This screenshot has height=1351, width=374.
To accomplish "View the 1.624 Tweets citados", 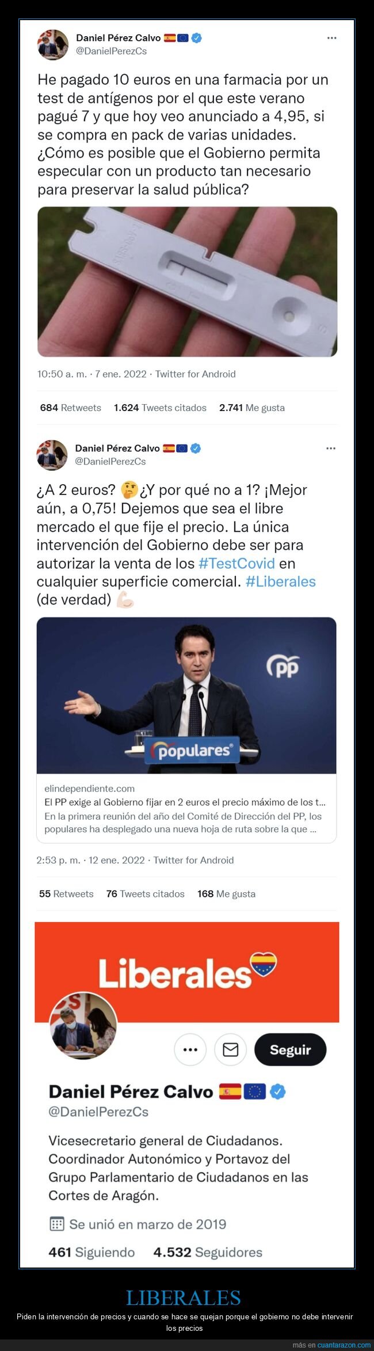I will pyautogui.click(x=160, y=408).
